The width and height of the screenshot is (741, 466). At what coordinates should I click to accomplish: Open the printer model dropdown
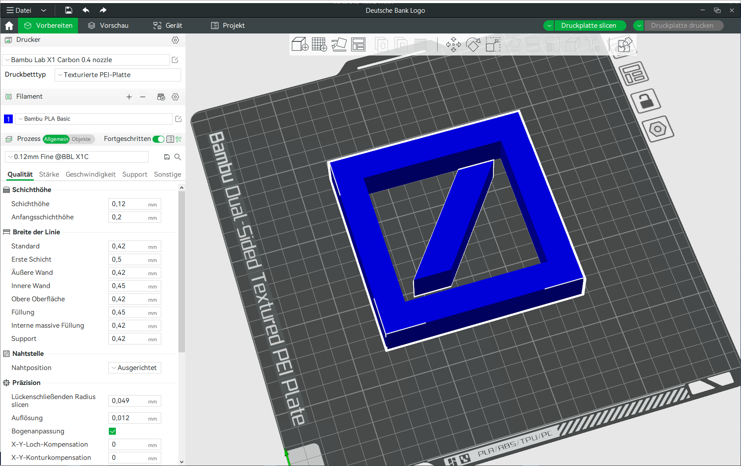click(x=86, y=60)
